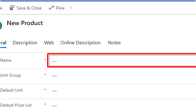
Task: Click the green product entity icon
Action: coord(1,26)
